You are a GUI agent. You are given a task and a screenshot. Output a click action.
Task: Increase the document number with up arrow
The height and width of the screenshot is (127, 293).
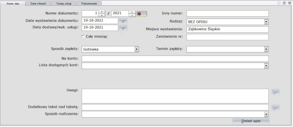102,12
